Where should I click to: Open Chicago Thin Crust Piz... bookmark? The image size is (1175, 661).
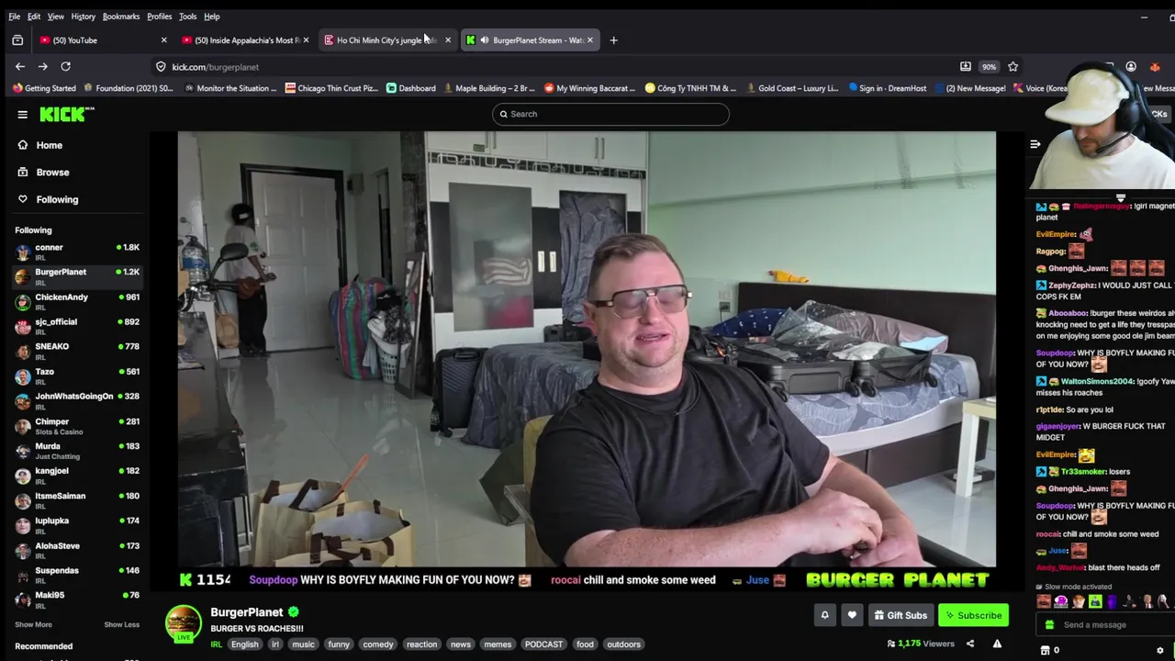331,88
